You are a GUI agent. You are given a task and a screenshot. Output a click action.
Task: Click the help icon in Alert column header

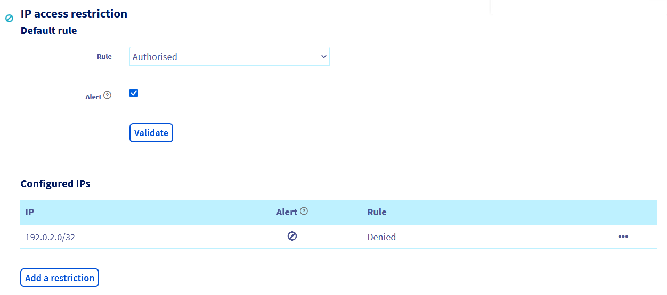click(x=304, y=211)
